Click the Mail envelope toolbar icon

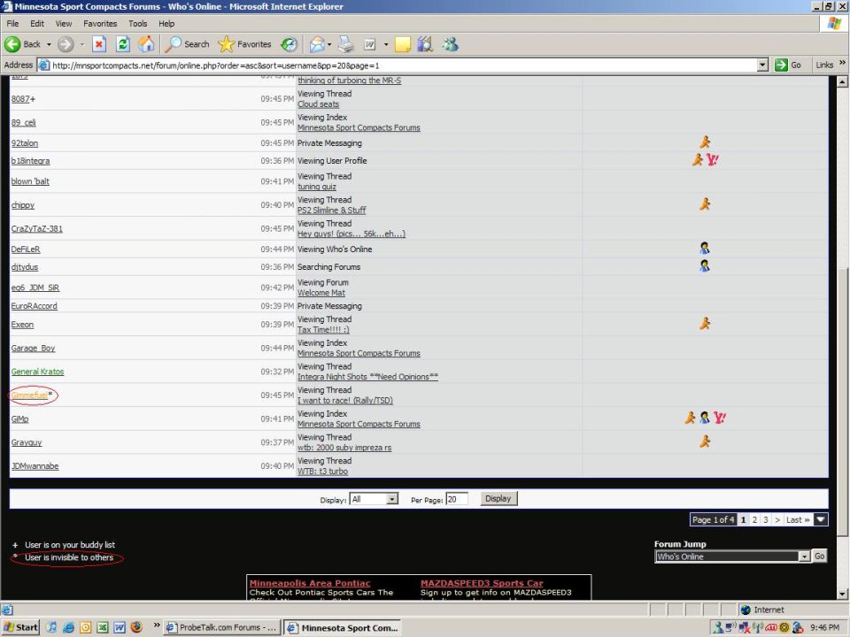click(317, 44)
